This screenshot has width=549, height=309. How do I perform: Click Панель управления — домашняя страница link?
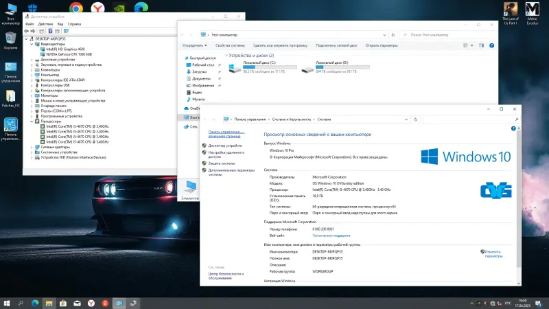tap(226, 134)
